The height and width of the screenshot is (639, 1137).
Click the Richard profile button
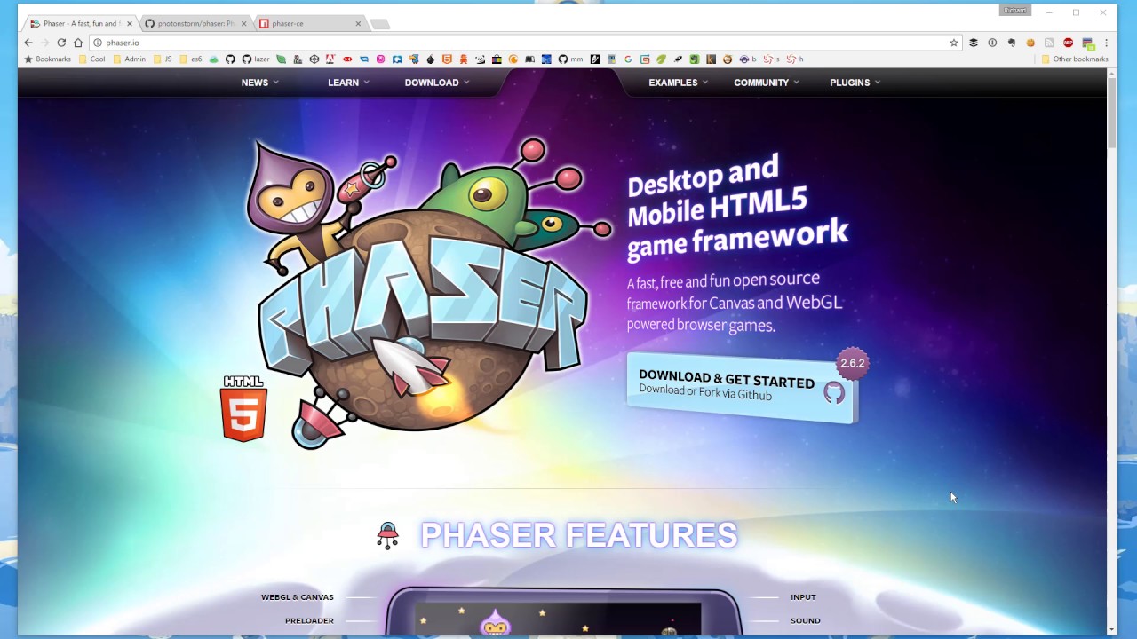click(1014, 11)
